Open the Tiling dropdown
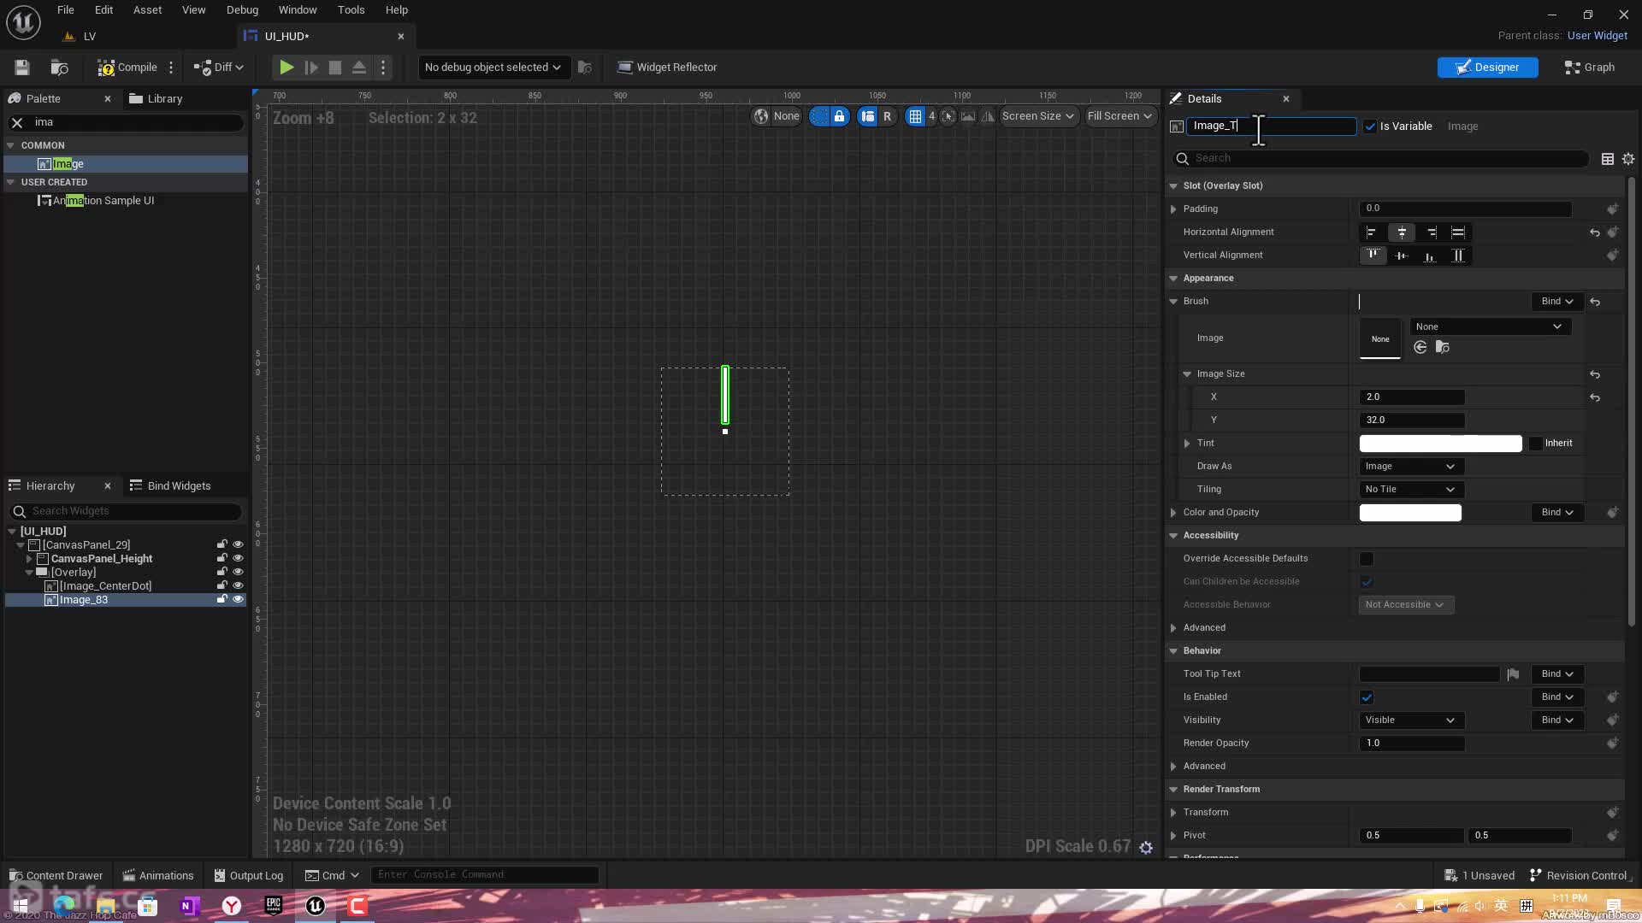This screenshot has width=1642, height=923. (1411, 490)
